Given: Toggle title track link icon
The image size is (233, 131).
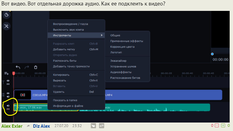Looking at the screenshot, I should (x=8, y=84).
